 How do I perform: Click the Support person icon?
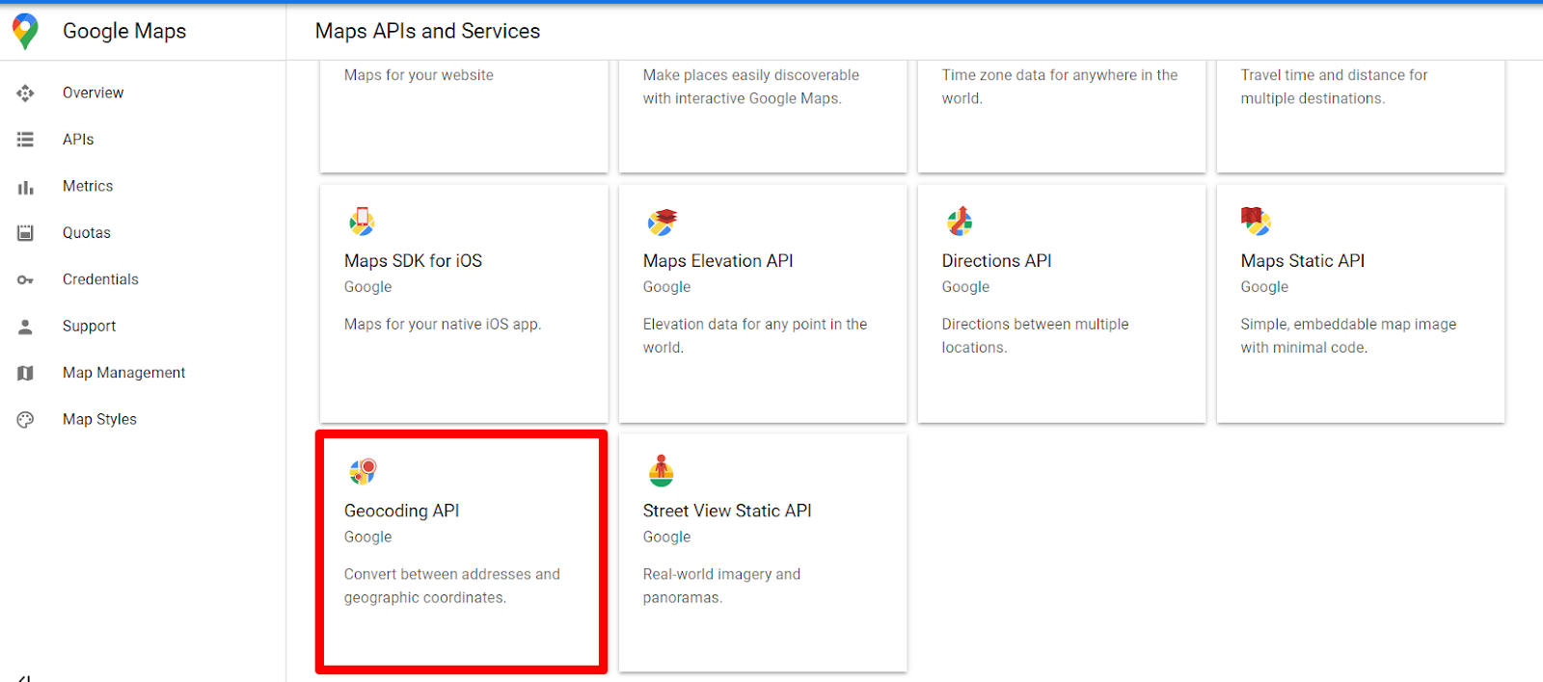[x=25, y=327]
